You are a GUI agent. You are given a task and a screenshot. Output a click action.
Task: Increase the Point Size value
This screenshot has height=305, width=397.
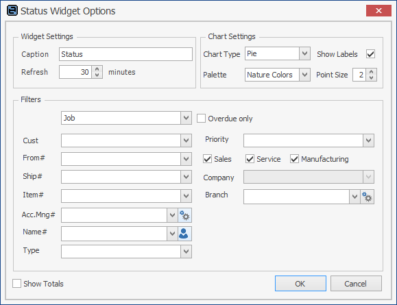click(371, 72)
